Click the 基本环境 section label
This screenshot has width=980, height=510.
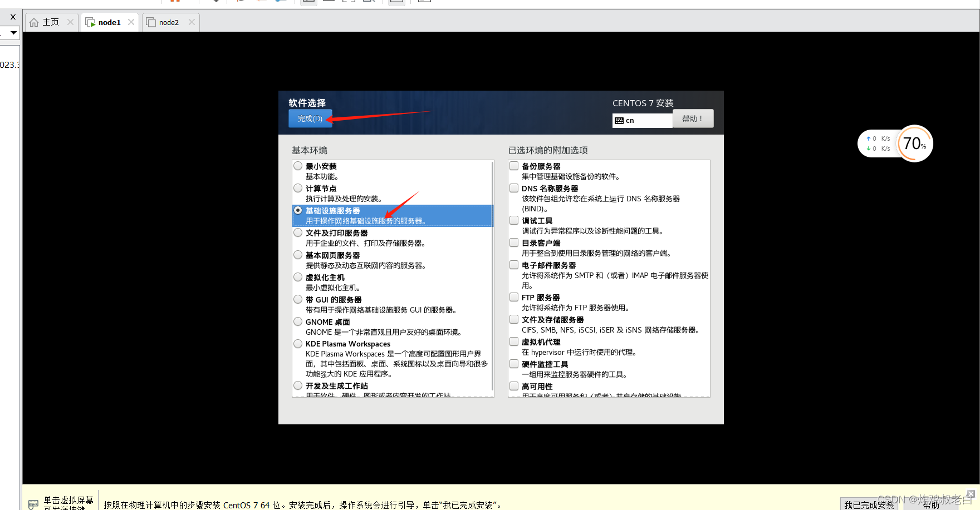(x=310, y=150)
